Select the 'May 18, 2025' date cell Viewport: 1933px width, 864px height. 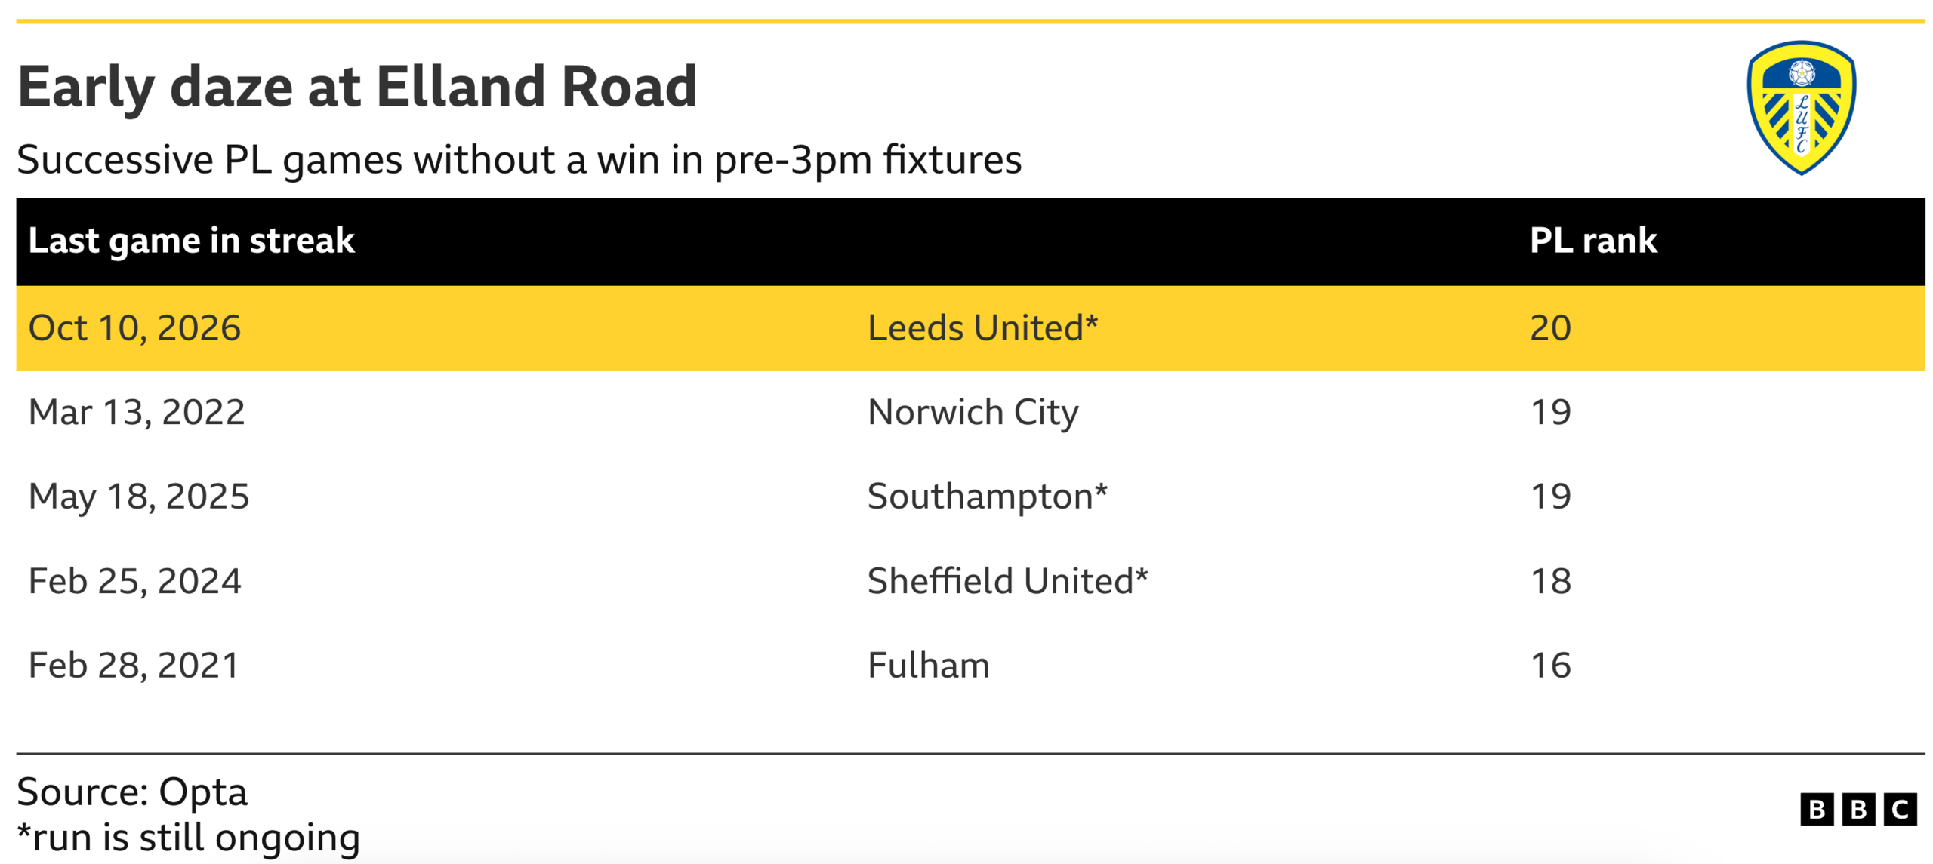[139, 498]
